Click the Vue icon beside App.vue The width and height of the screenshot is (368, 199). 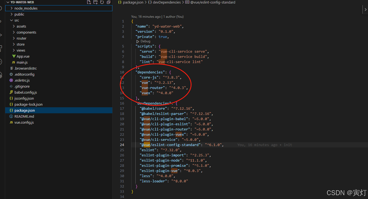pos(14,56)
